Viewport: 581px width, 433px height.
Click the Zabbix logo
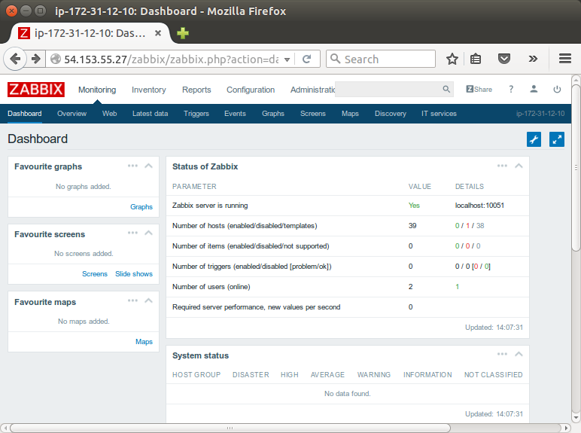click(x=36, y=90)
